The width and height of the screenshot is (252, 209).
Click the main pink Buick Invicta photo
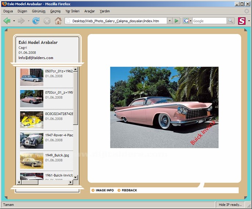click(x=164, y=107)
